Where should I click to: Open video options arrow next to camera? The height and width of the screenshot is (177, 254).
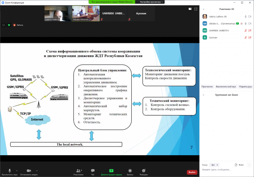click(x=37, y=171)
